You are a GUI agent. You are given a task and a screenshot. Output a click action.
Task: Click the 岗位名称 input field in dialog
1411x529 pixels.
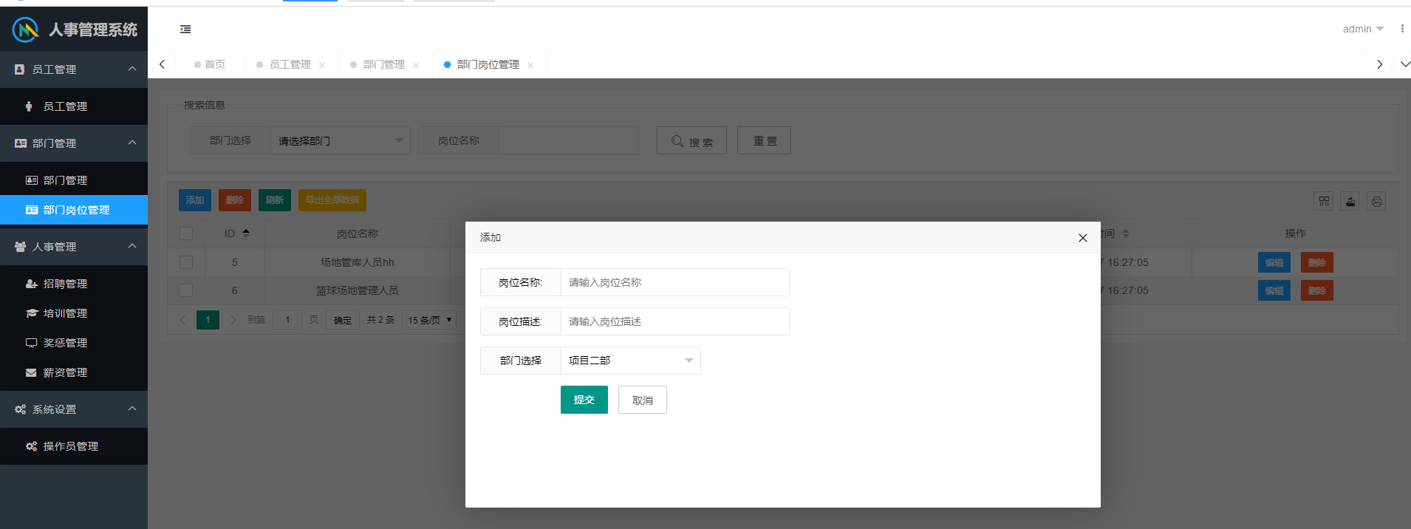[674, 282]
